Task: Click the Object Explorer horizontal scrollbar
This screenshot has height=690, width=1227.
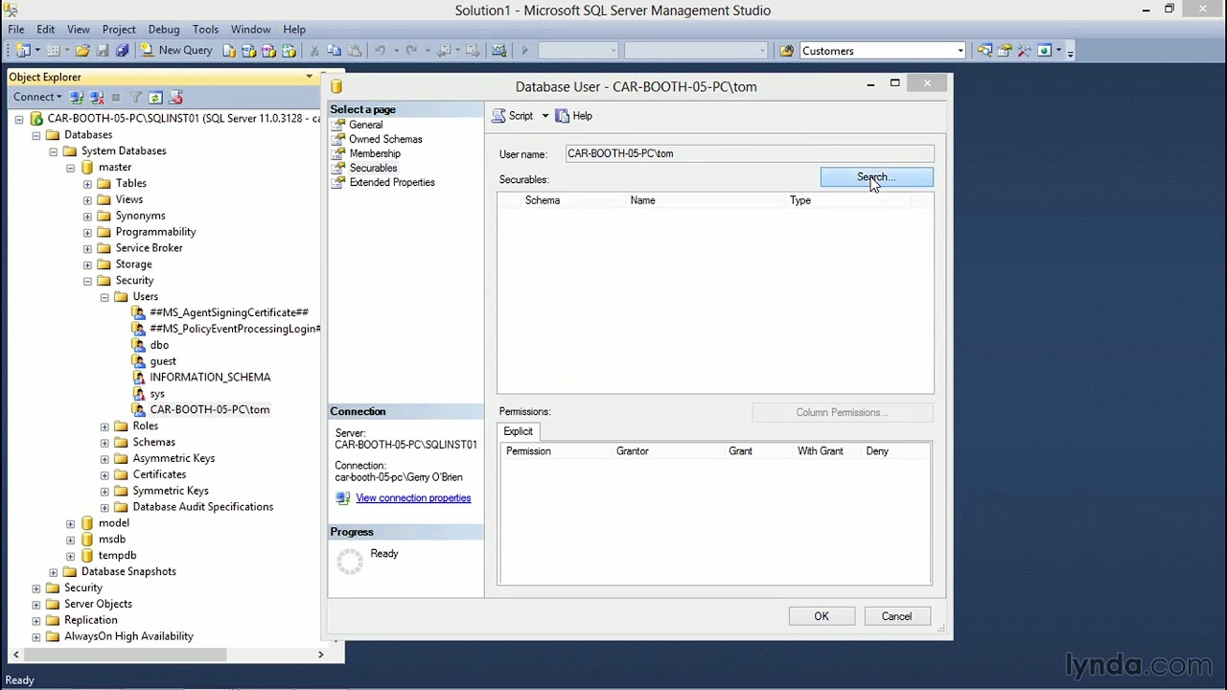Action: pos(125,655)
